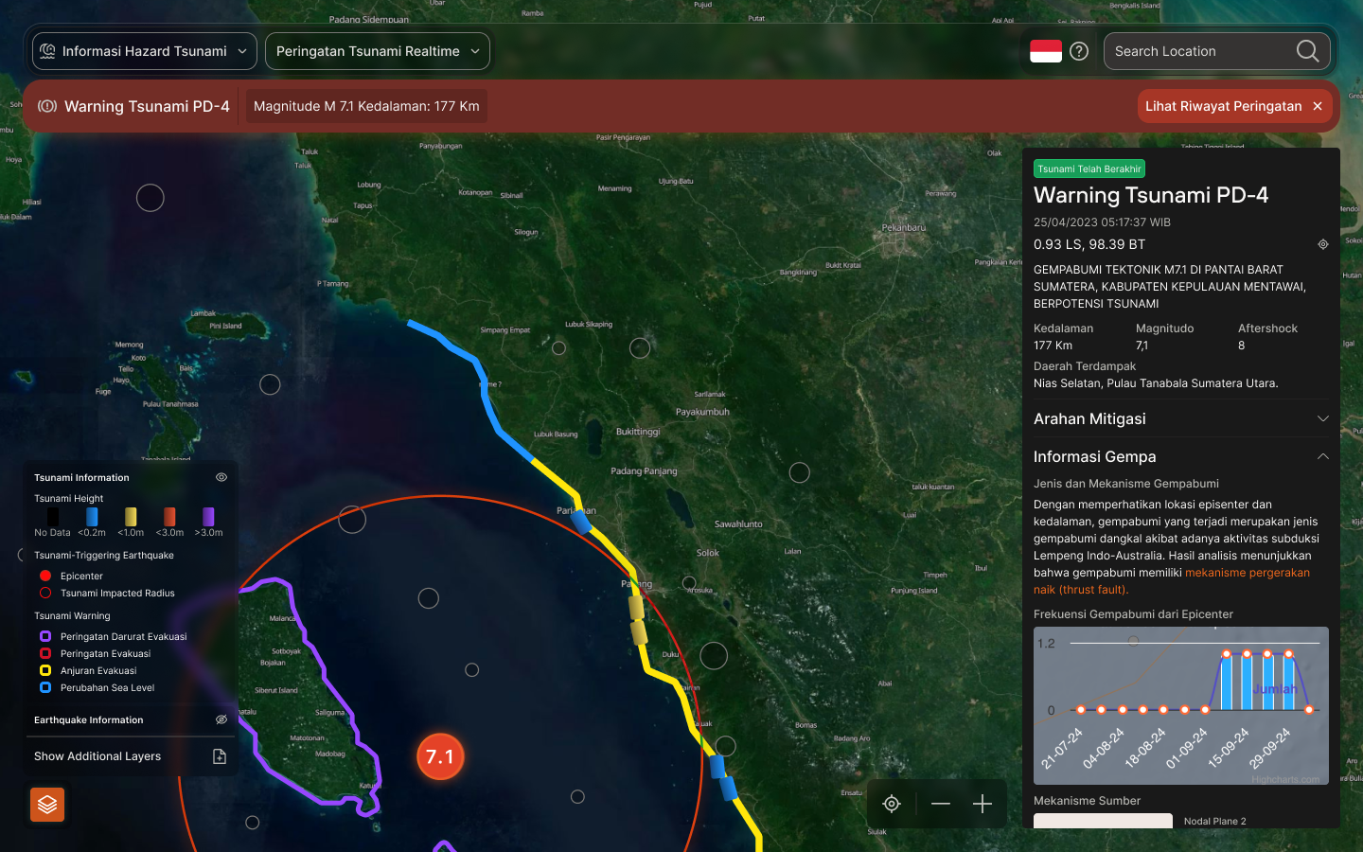
Task: Click the locate-me crosshair map control
Action: pos(892,804)
